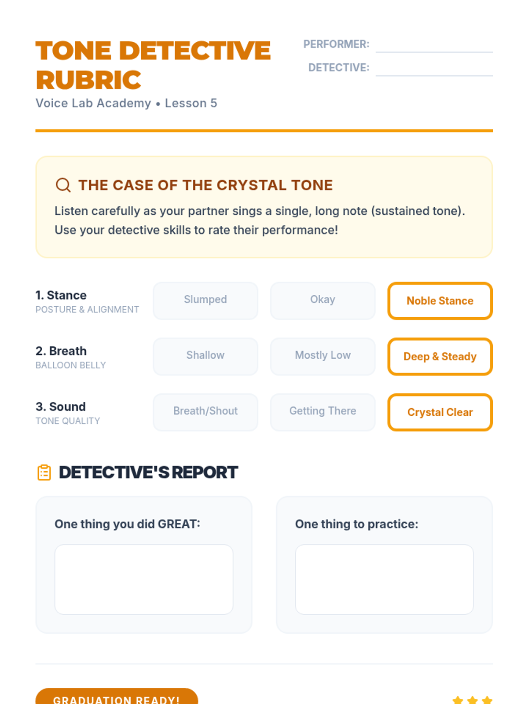The width and height of the screenshot is (528, 704).
Task: Choose the Crystal Clear tone option
Action: pyautogui.click(x=440, y=412)
